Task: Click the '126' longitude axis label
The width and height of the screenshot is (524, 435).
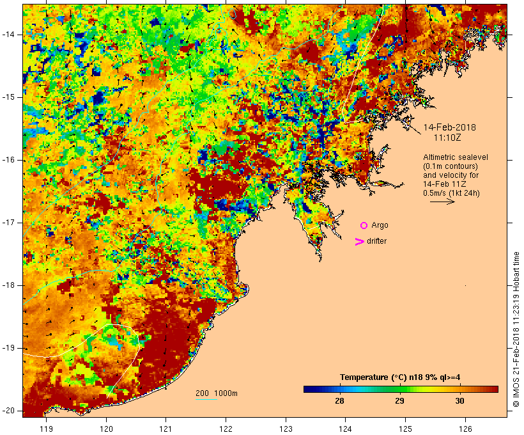Action: (x=465, y=429)
